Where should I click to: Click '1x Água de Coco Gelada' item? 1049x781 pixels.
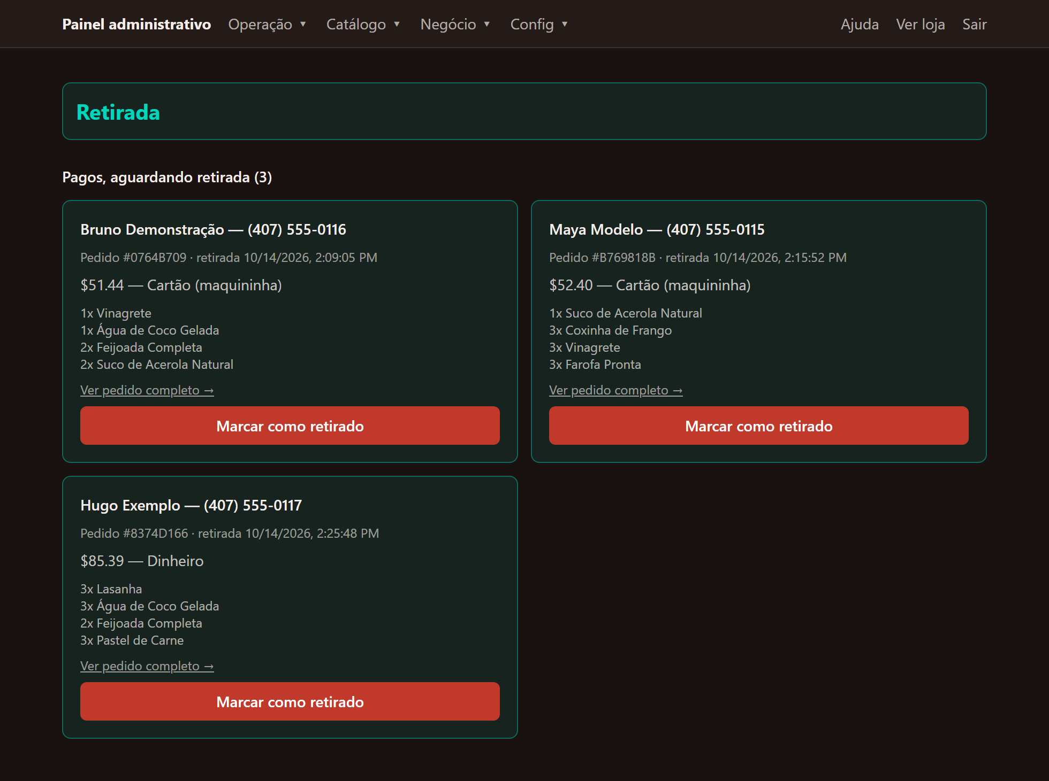click(149, 330)
